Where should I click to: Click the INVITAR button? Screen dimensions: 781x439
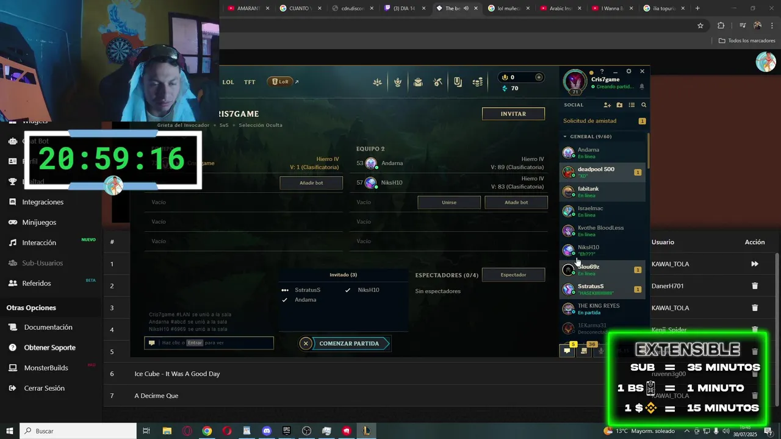(513, 113)
